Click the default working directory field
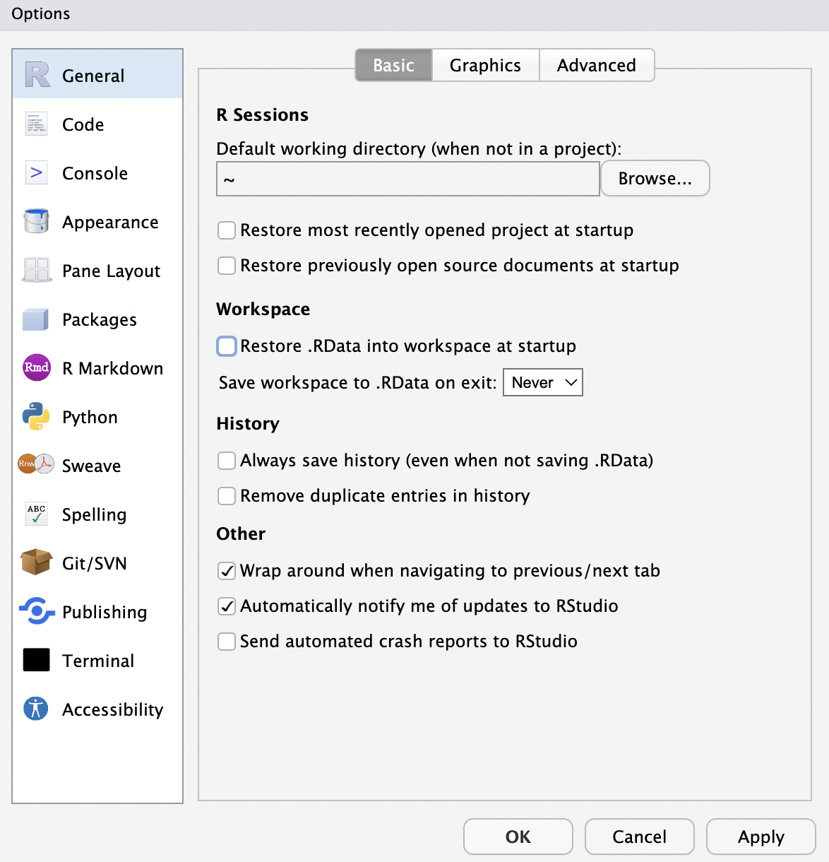 (408, 179)
